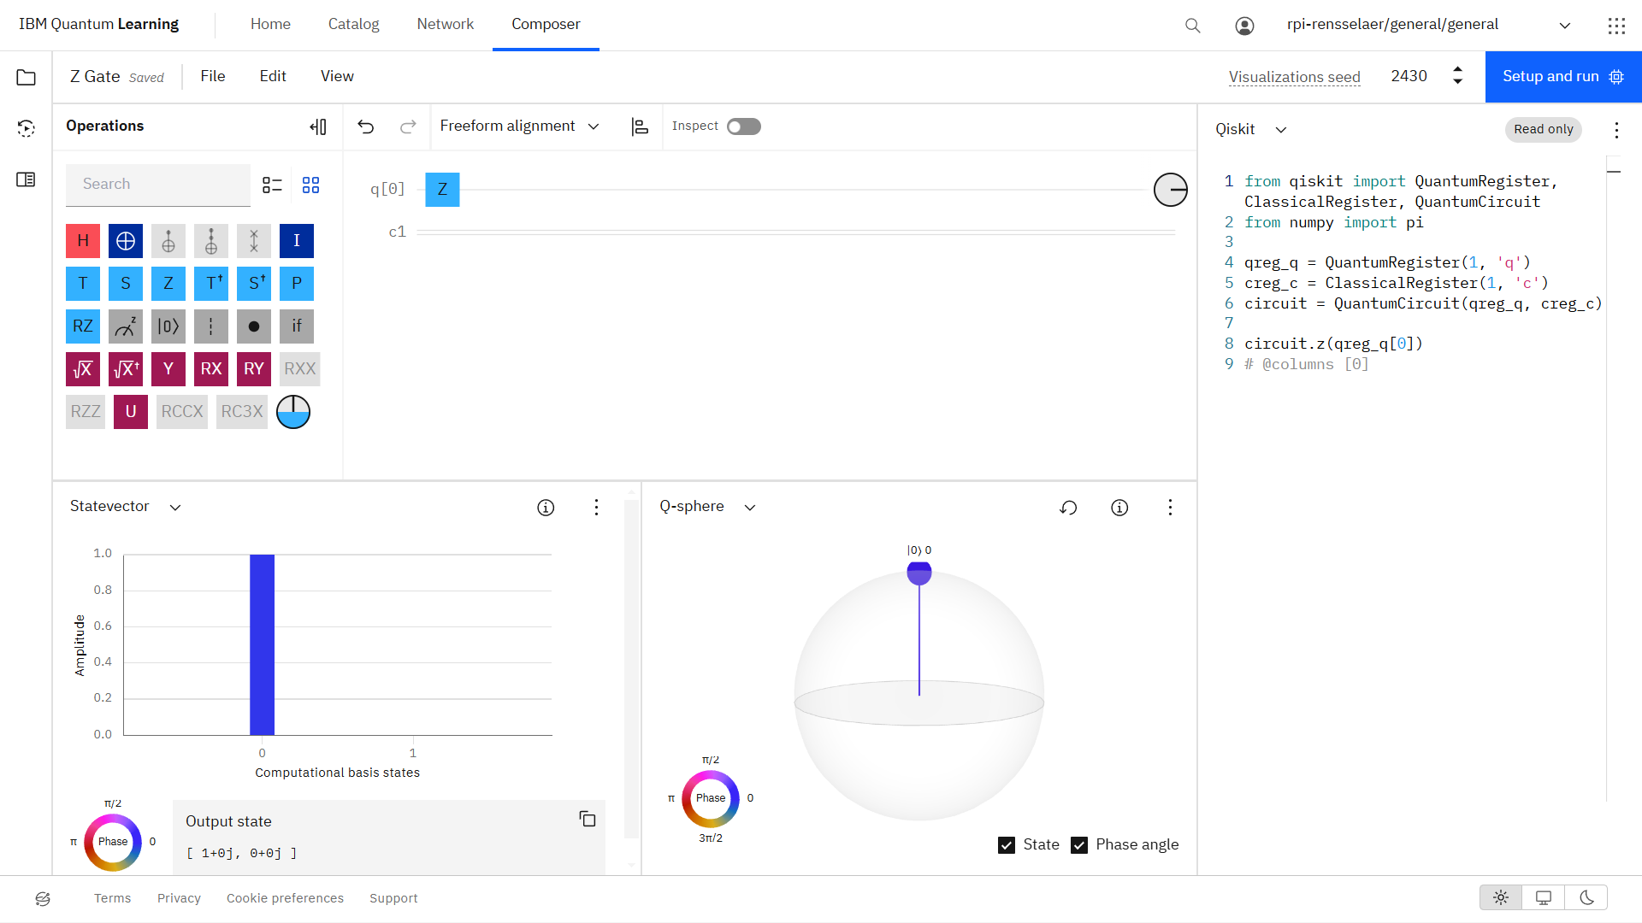Choose the measurement operation icon
The image size is (1642, 923).
click(x=126, y=326)
